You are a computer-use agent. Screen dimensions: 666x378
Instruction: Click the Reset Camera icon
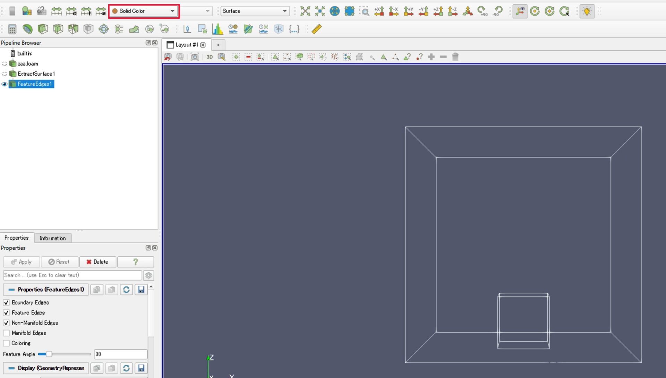coord(305,11)
